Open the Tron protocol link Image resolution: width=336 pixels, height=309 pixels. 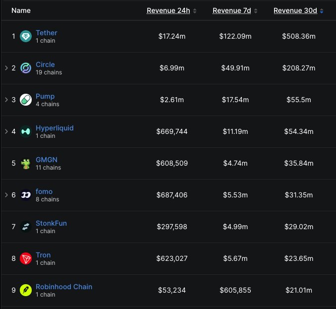(x=43, y=255)
